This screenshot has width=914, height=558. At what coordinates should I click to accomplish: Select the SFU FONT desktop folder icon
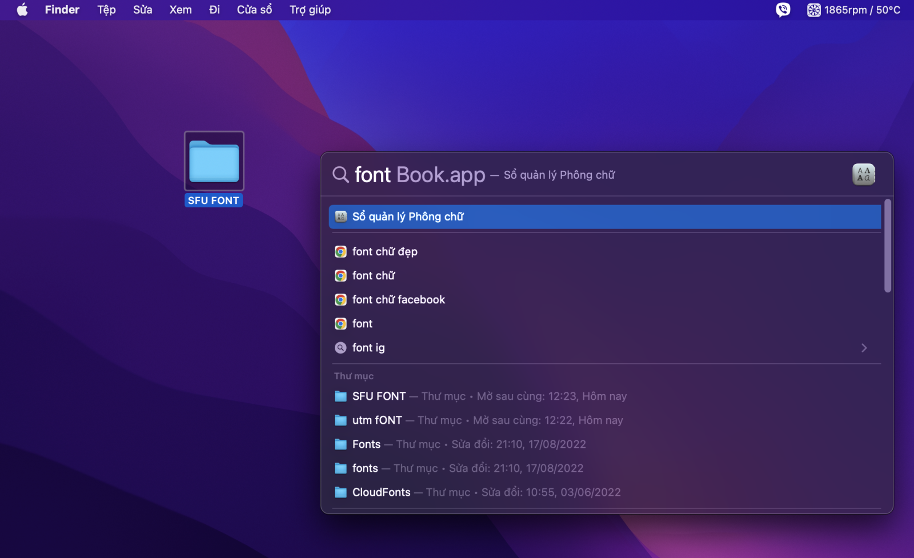pos(214,162)
